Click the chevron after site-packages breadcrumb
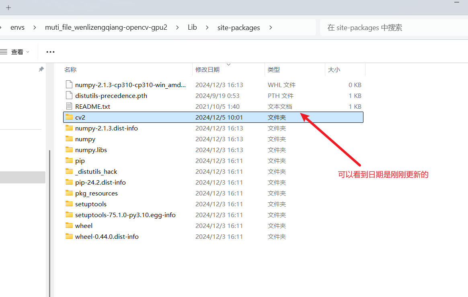468x297 pixels. pos(271,27)
